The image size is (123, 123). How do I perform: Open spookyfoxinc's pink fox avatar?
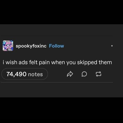coord(8,46)
